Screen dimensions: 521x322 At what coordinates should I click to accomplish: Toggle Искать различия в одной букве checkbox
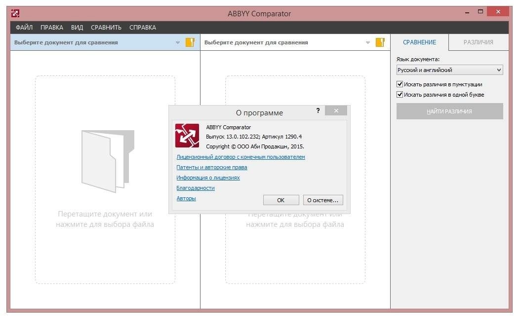pos(400,95)
